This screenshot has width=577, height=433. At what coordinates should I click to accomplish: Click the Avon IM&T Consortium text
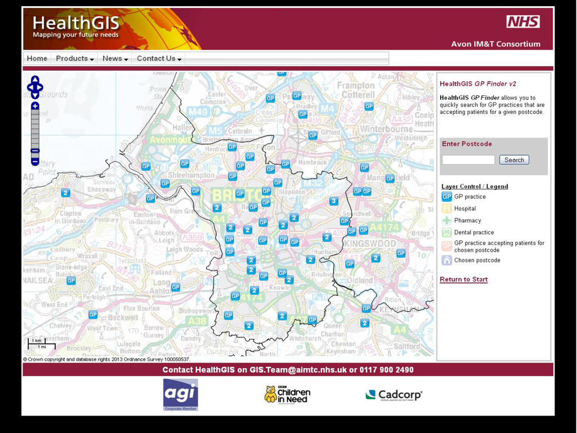(496, 44)
